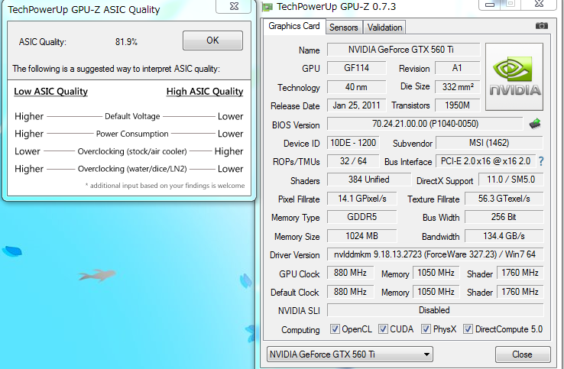Toggle the OpenCL checkbox
This screenshot has height=369, width=564.
pyautogui.click(x=335, y=329)
